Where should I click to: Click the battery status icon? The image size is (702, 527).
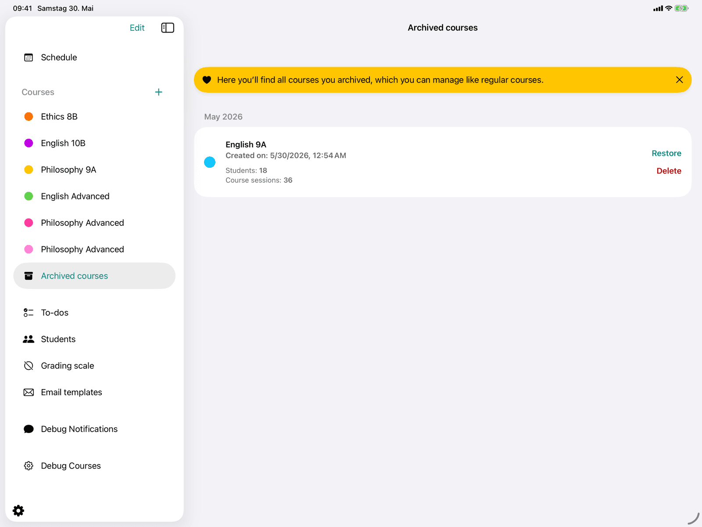click(x=681, y=8)
